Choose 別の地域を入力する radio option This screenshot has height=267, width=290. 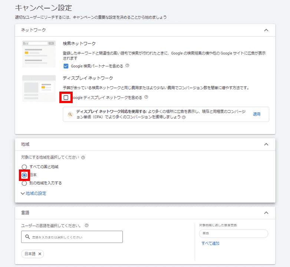(x=24, y=183)
